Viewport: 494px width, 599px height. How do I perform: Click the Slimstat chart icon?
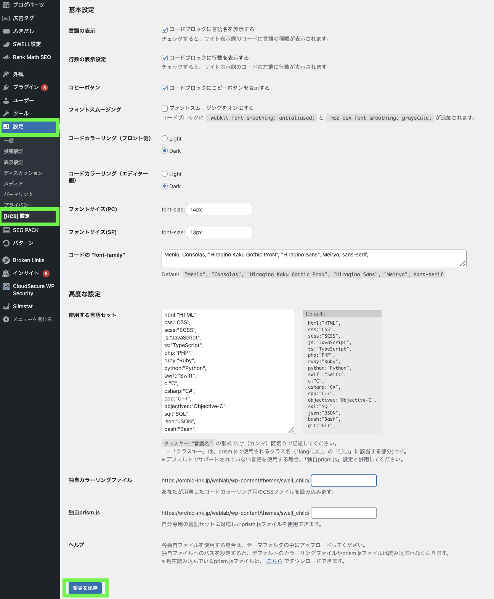tap(6, 306)
